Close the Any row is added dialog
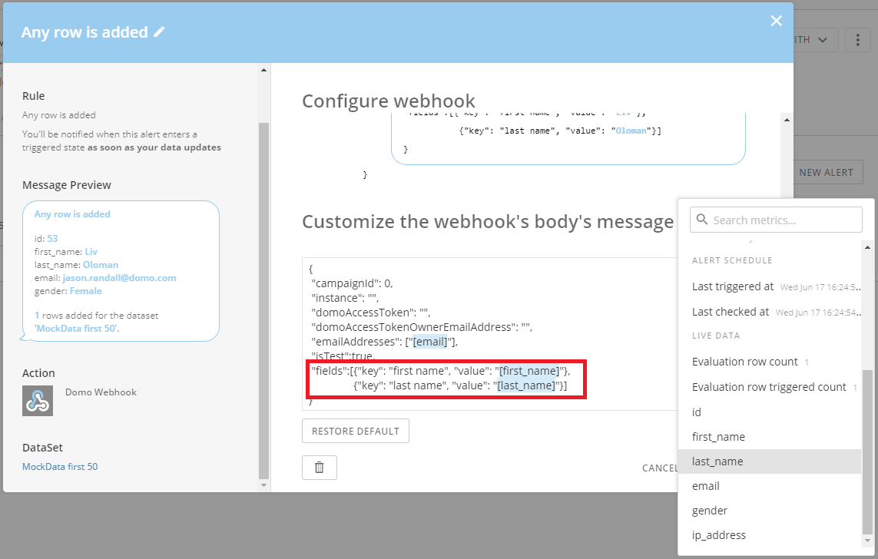The image size is (878, 559). coord(776,21)
